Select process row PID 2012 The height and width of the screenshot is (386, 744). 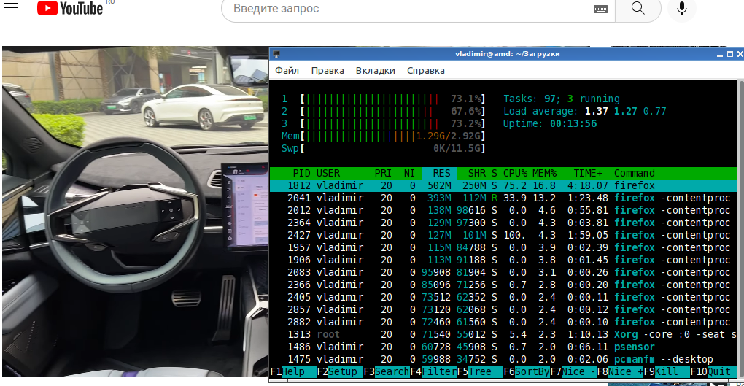point(503,210)
